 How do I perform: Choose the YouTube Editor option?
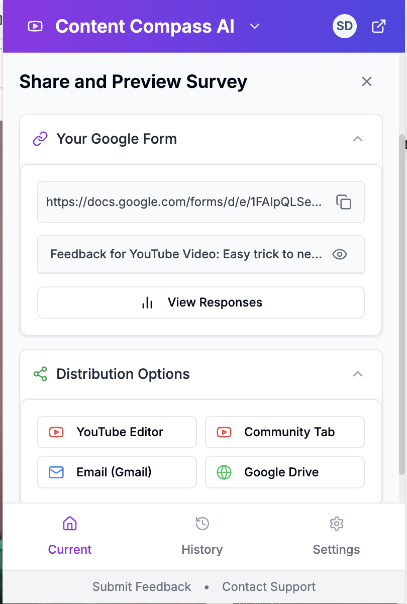pos(117,432)
